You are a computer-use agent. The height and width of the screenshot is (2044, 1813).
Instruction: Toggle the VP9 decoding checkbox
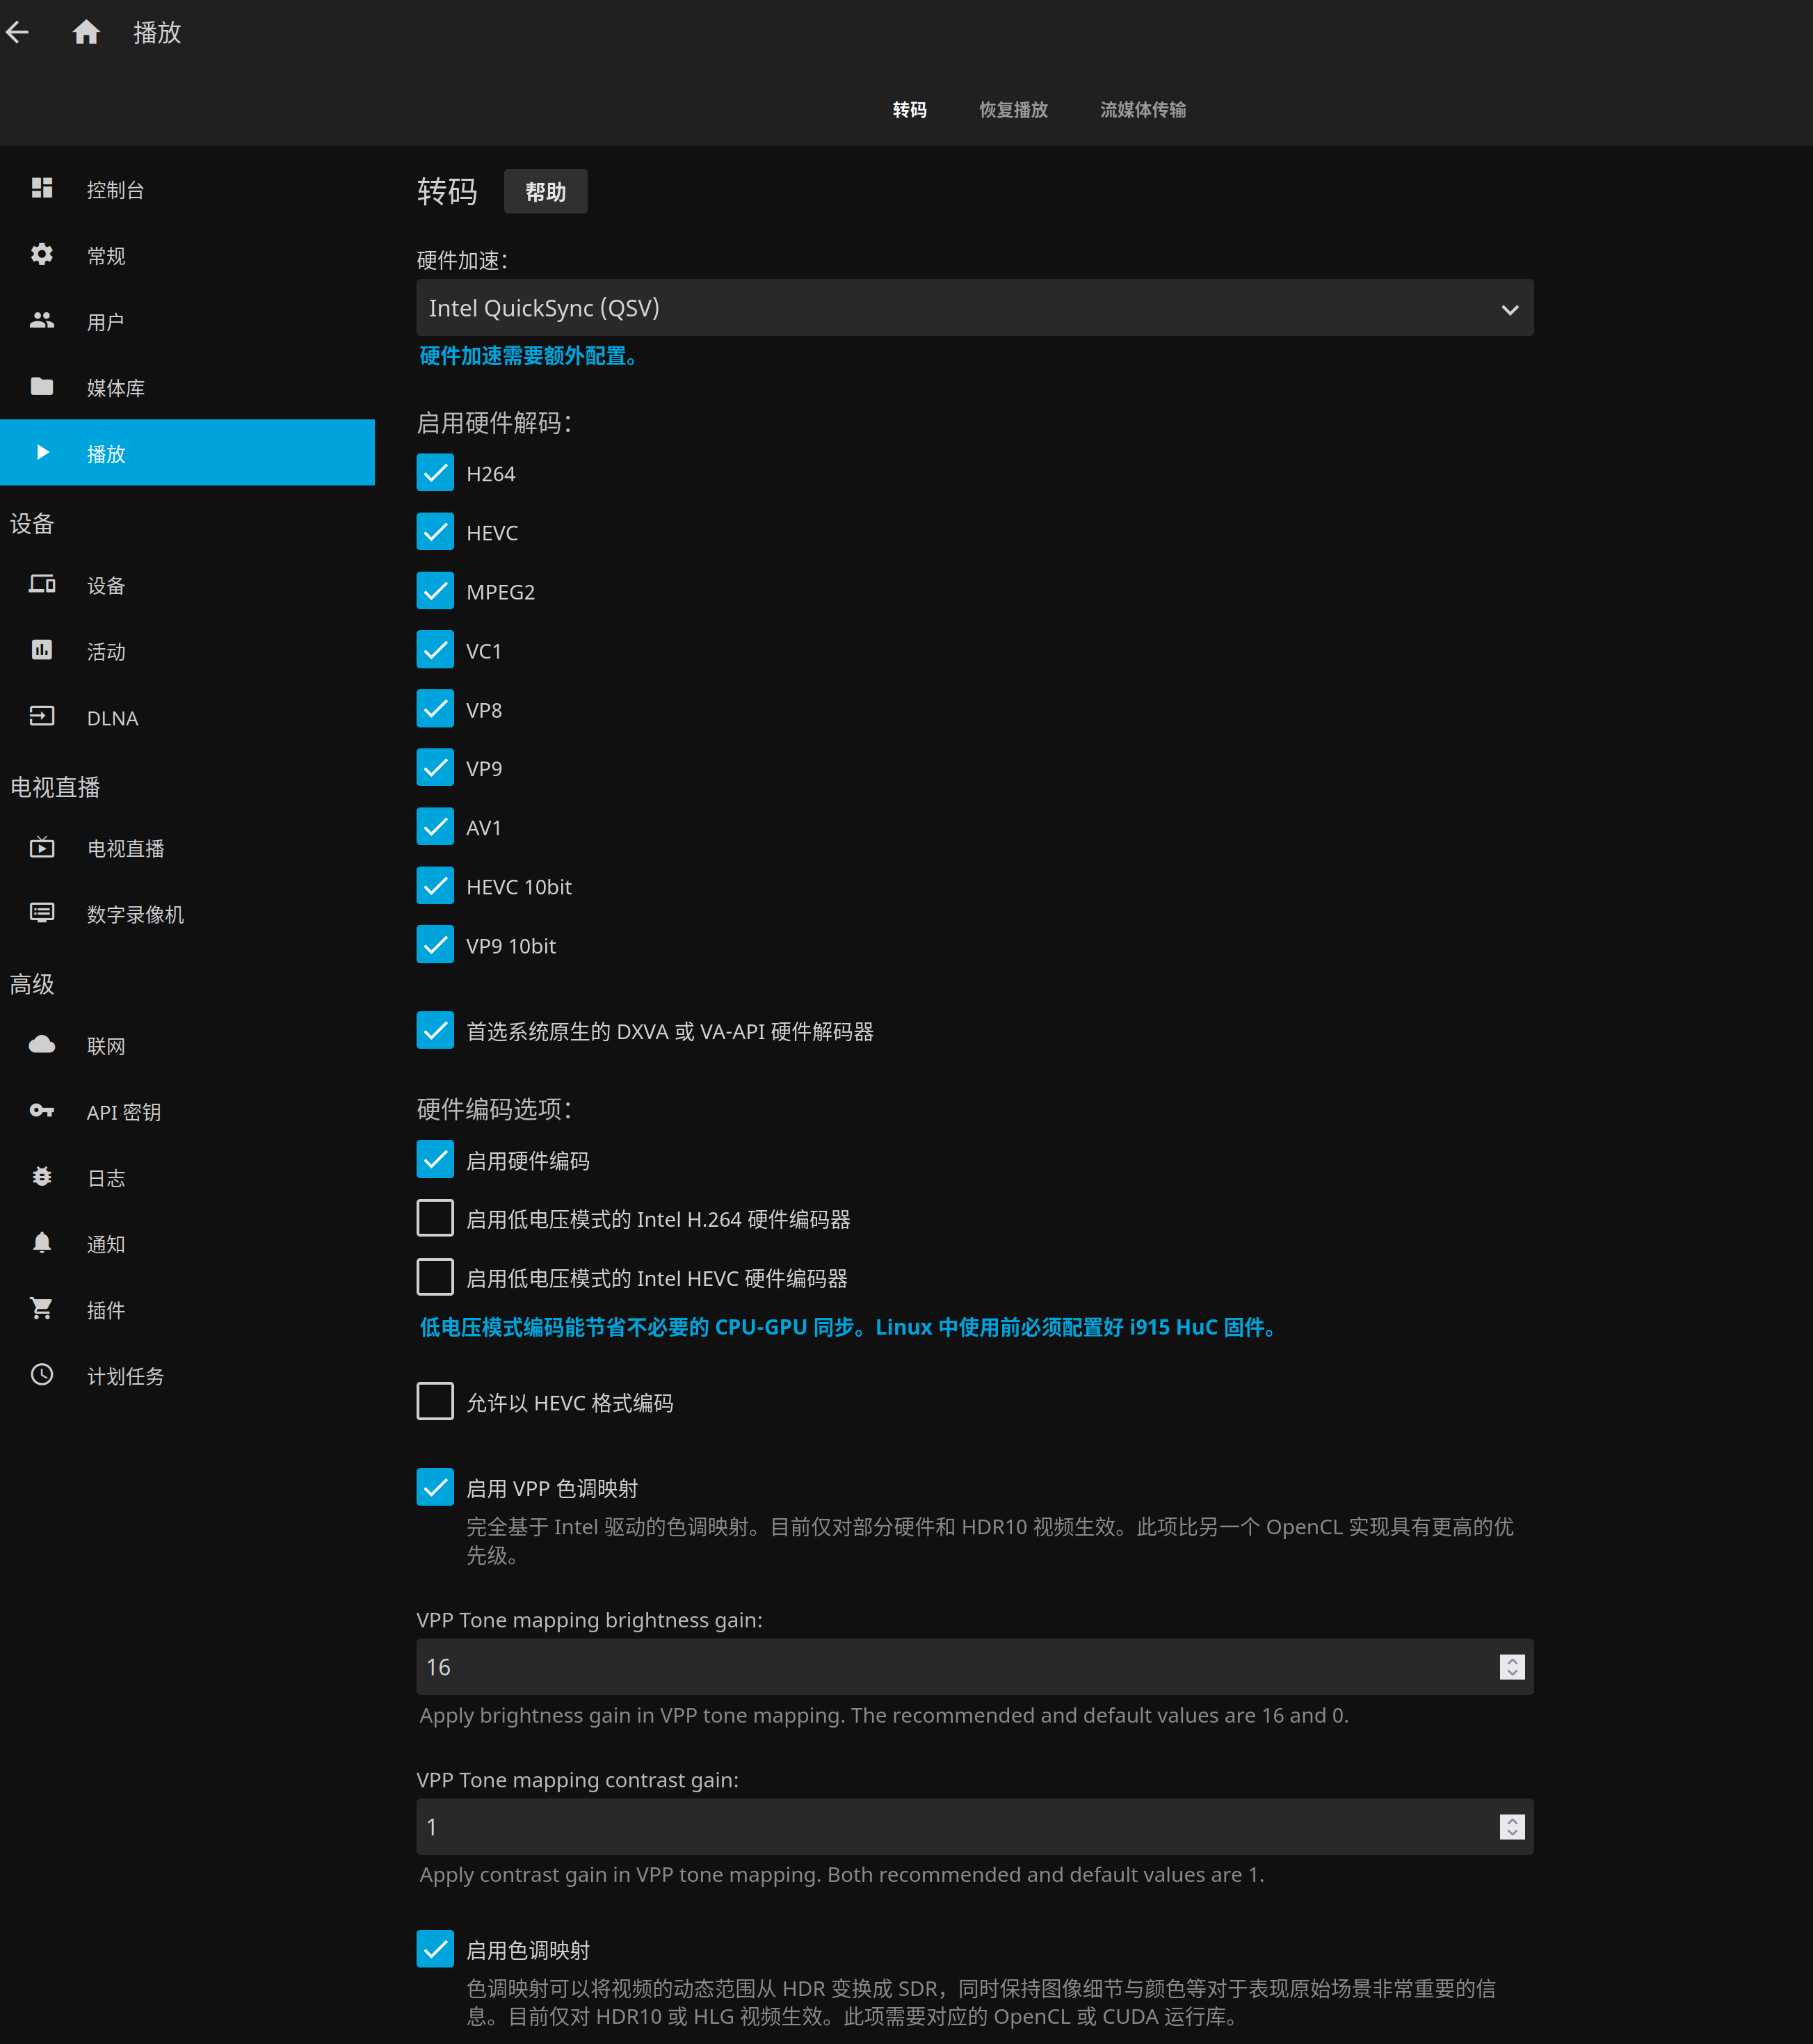tap(435, 768)
